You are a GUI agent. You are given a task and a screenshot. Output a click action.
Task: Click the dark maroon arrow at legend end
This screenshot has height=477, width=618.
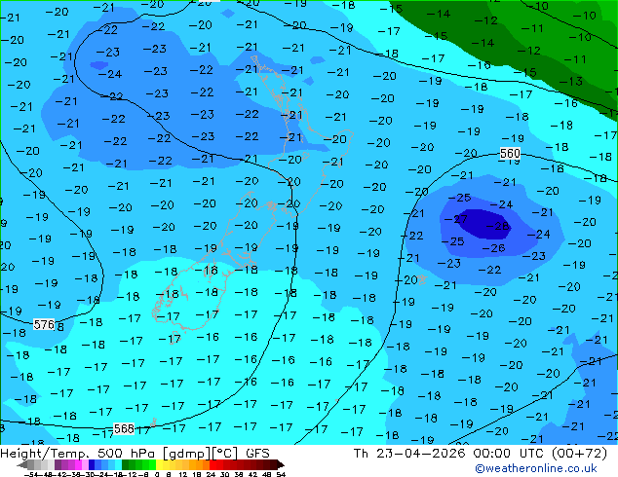pyautogui.click(x=281, y=465)
